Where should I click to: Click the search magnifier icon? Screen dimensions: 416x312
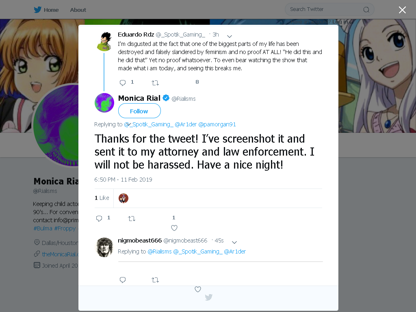click(366, 10)
